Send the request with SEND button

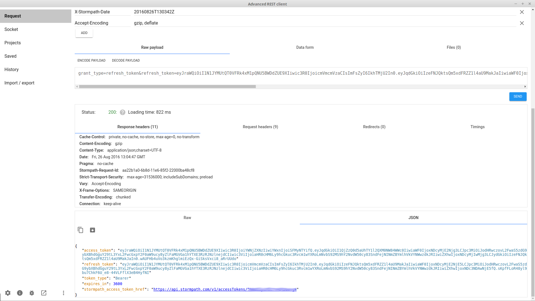(x=518, y=96)
